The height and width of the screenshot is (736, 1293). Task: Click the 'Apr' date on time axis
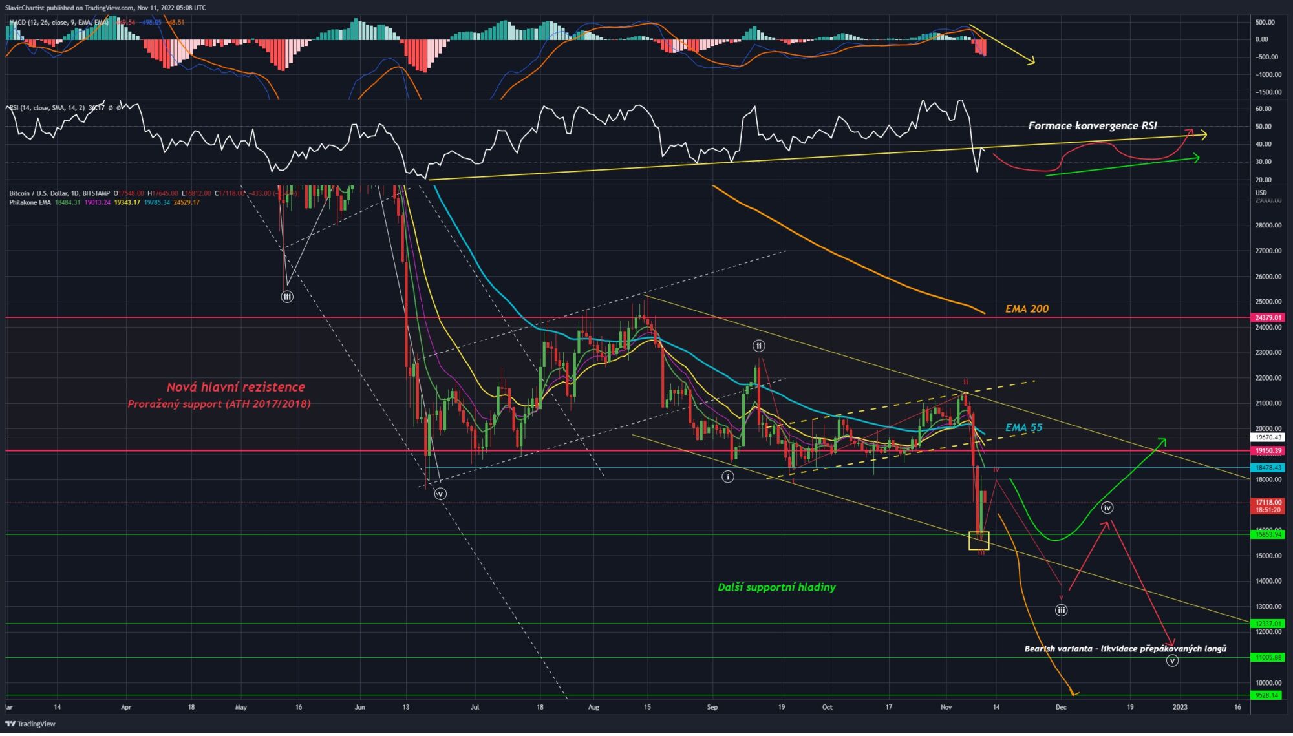coord(126,707)
